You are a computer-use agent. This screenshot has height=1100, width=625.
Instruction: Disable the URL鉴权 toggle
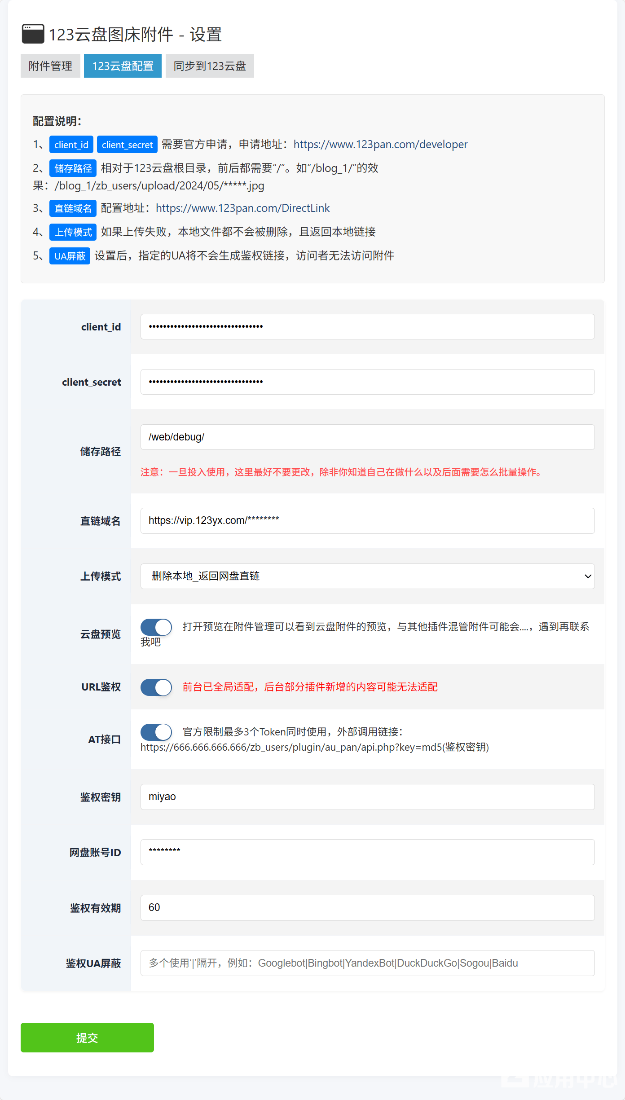click(156, 687)
